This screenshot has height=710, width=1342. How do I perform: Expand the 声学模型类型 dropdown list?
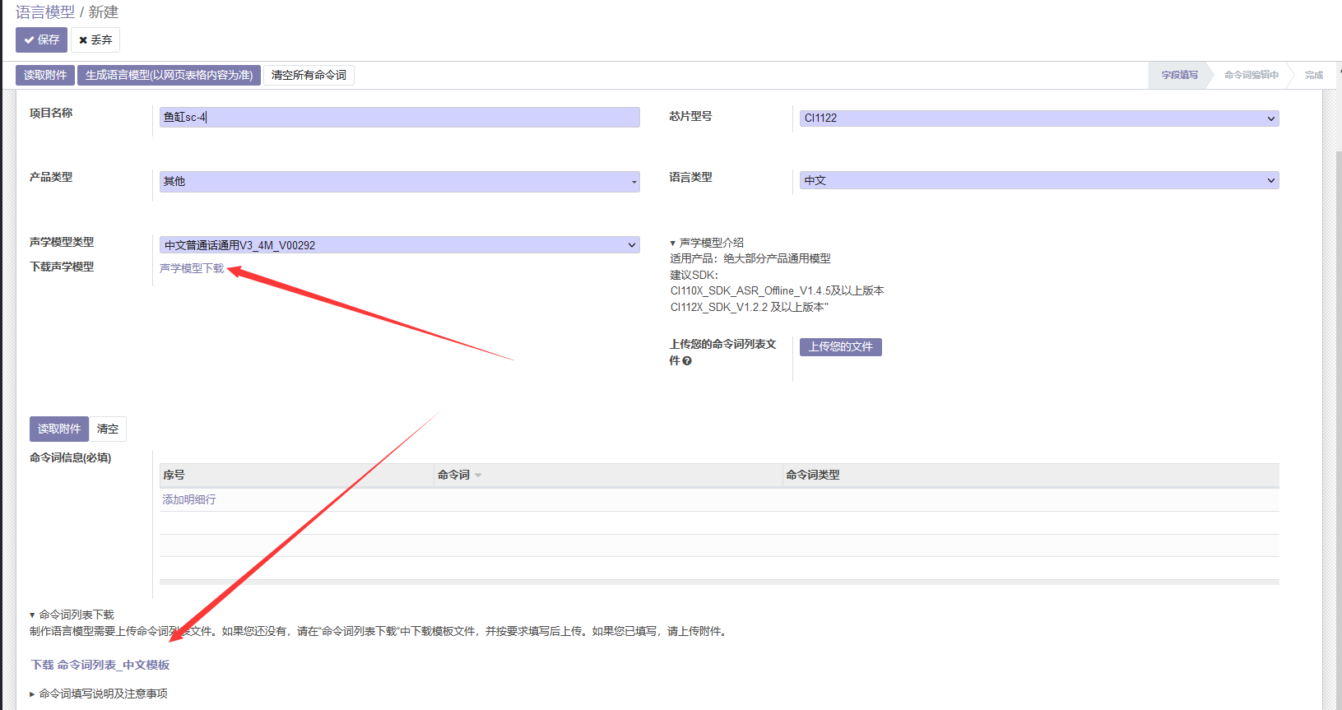pyautogui.click(x=399, y=245)
